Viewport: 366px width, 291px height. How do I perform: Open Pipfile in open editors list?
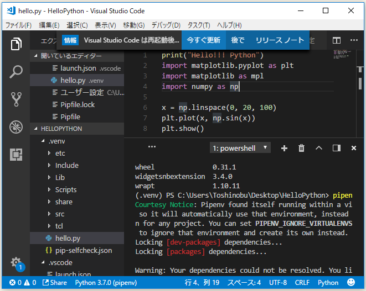pos(77,117)
